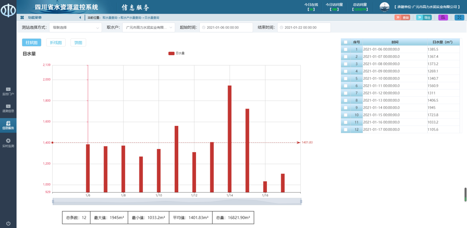Click the four-leaf 功能菜单 icon
The image size is (467, 228).
coord(22,18)
